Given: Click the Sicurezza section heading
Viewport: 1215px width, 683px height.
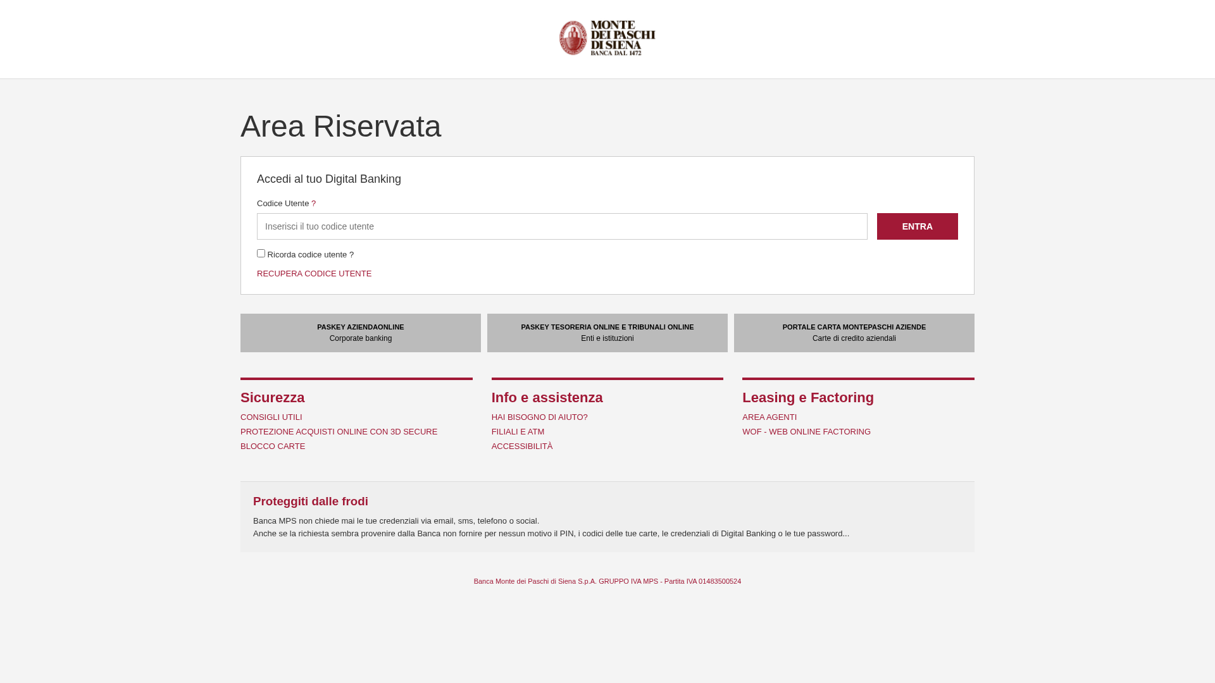Looking at the screenshot, I should 273,398.
